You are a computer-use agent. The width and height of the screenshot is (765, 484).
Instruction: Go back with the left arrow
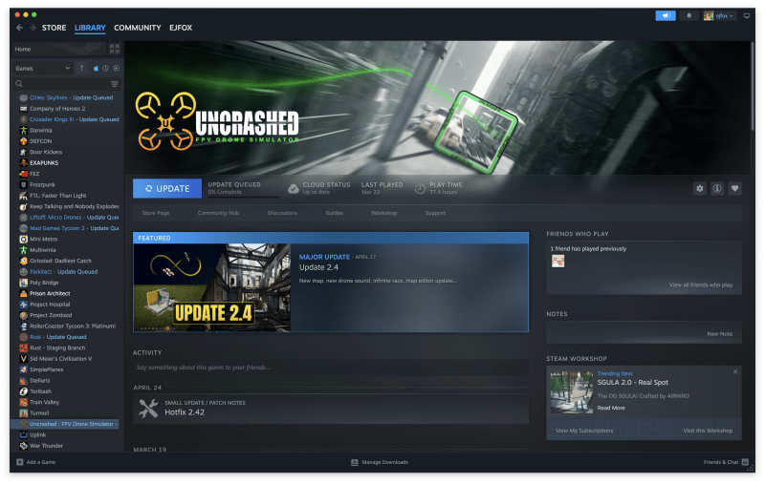pos(19,28)
